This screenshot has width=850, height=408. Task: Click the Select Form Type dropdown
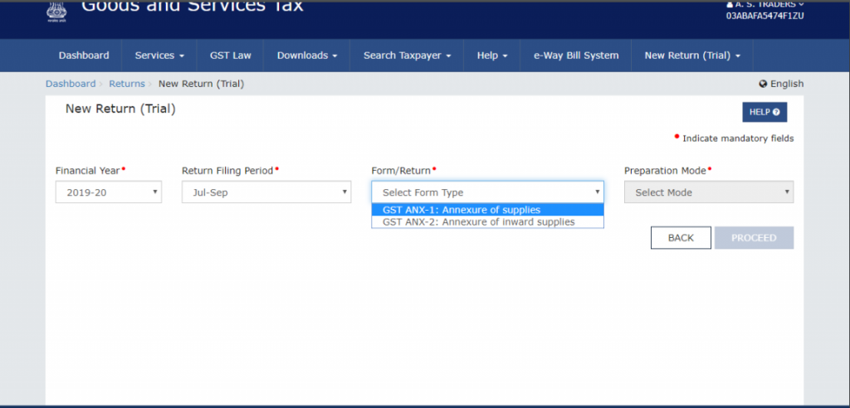[x=487, y=192]
